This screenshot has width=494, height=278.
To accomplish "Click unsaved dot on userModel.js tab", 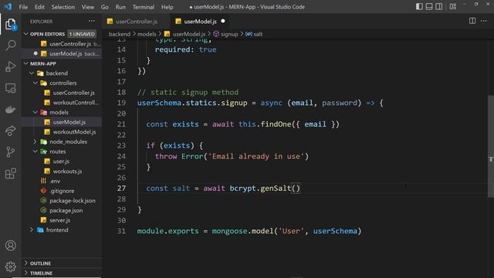I will (x=223, y=21).
